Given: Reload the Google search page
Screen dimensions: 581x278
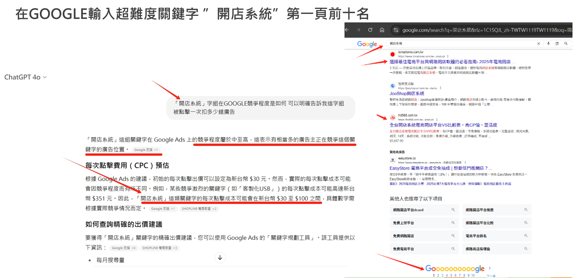Looking at the screenshot, I should tap(370, 30).
